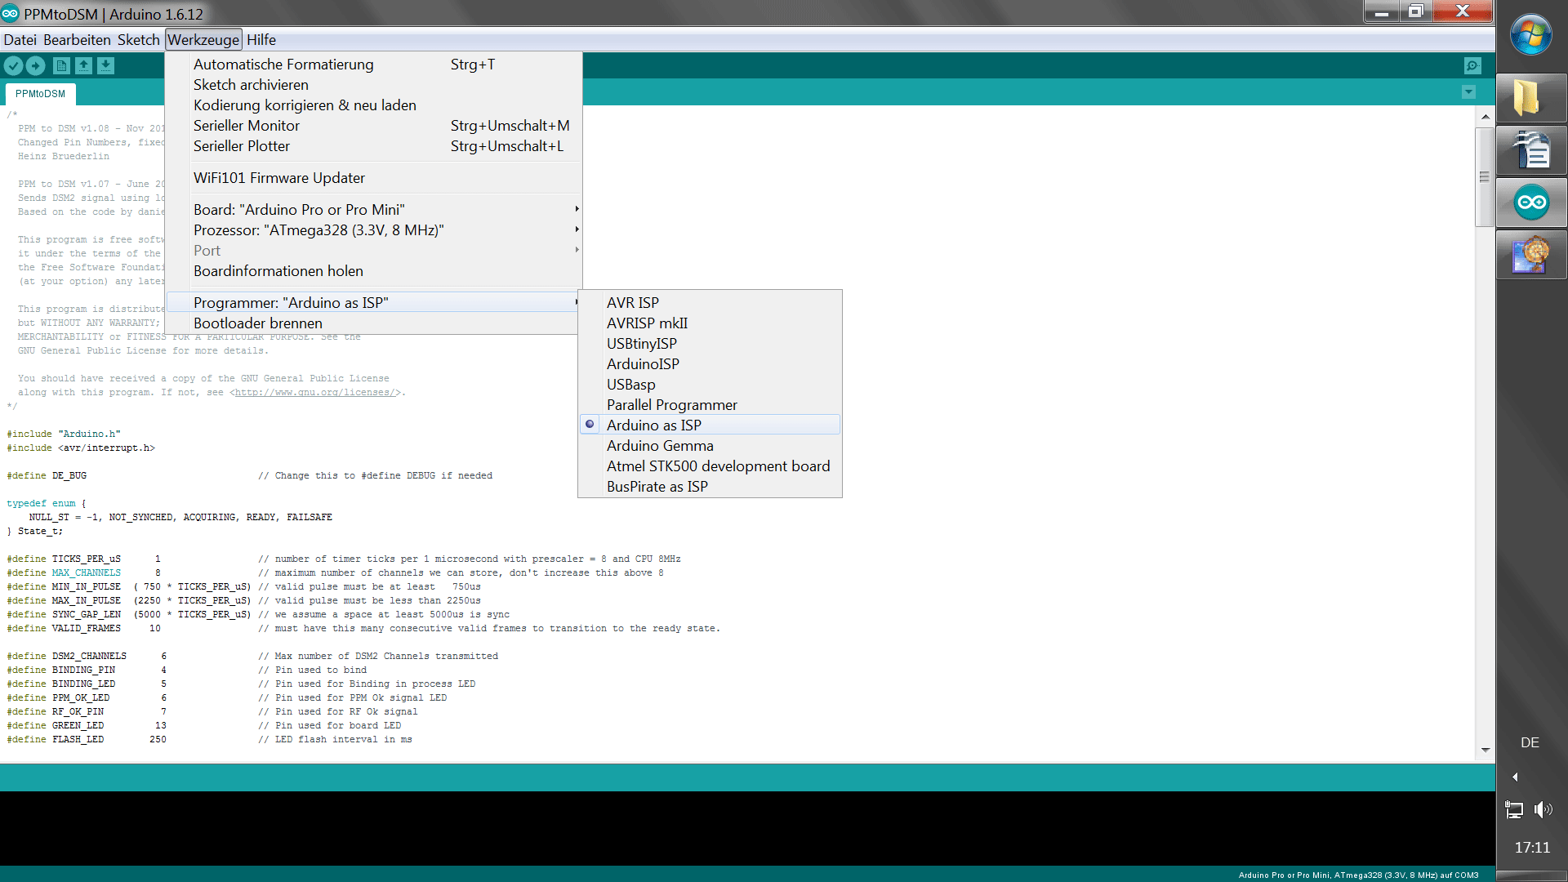Screen dimensions: 1568x882
Task: Select Parallel Programmer option
Action: coord(710,405)
